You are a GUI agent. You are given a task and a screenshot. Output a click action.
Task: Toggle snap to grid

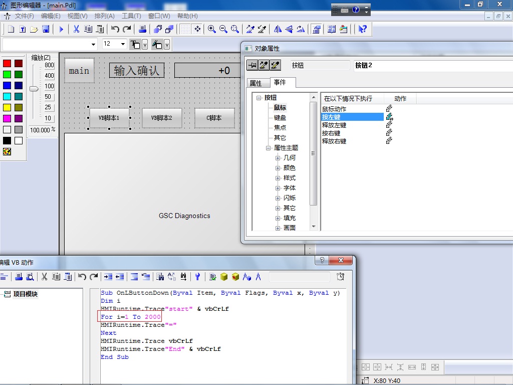click(x=197, y=30)
